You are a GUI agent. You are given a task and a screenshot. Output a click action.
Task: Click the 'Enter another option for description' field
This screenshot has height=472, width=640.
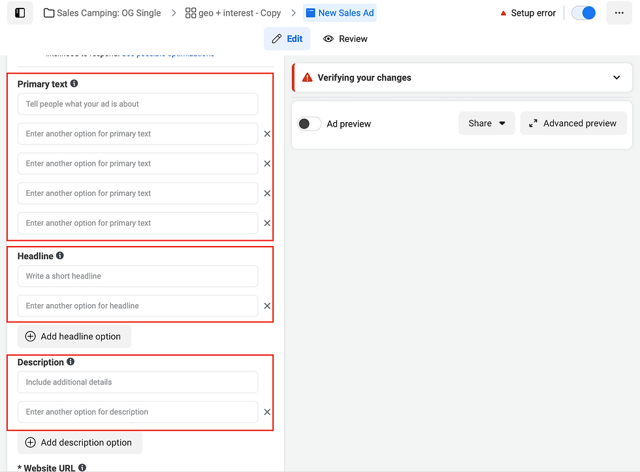click(x=138, y=412)
